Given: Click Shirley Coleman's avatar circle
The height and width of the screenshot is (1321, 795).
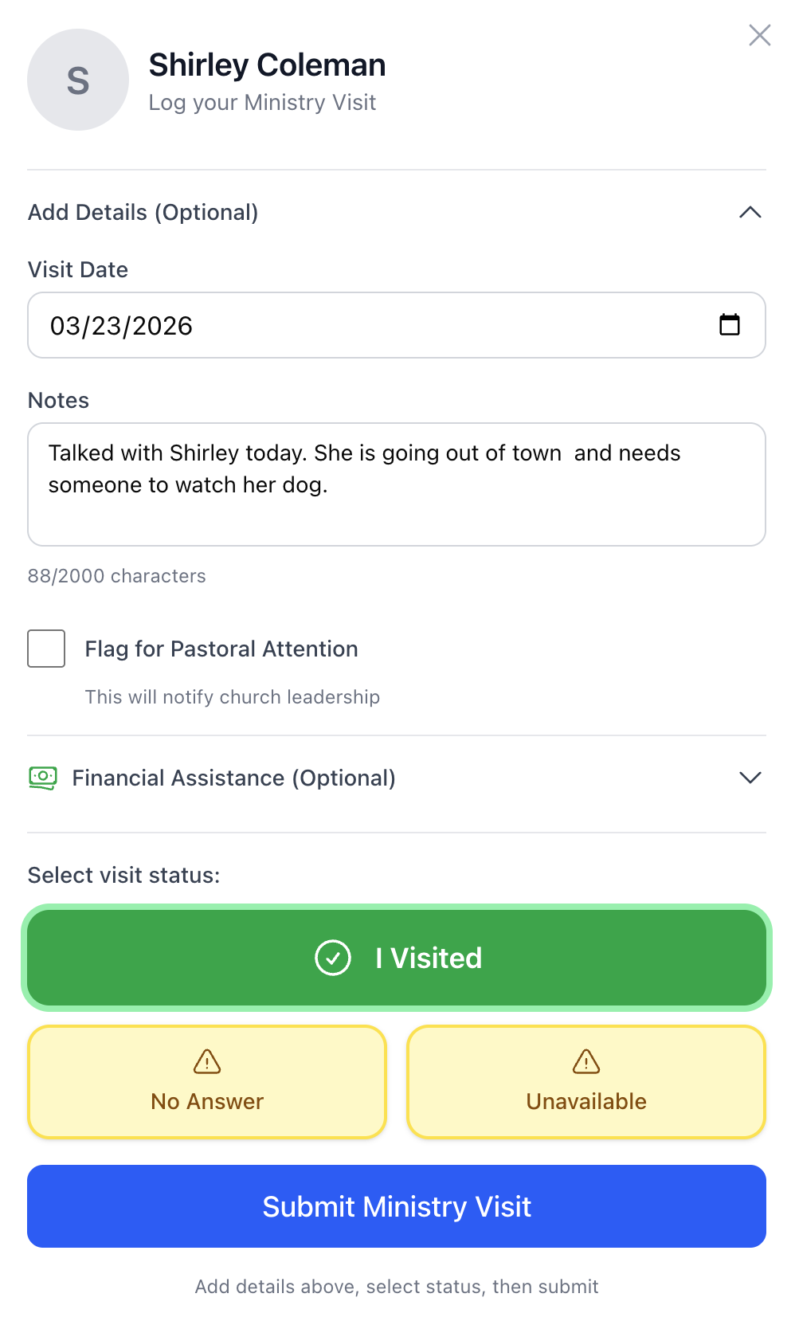Looking at the screenshot, I should click(77, 80).
